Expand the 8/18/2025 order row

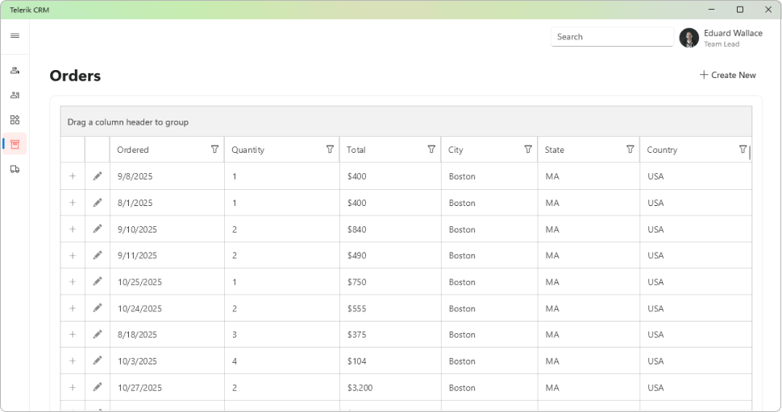click(x=73, y=335)
